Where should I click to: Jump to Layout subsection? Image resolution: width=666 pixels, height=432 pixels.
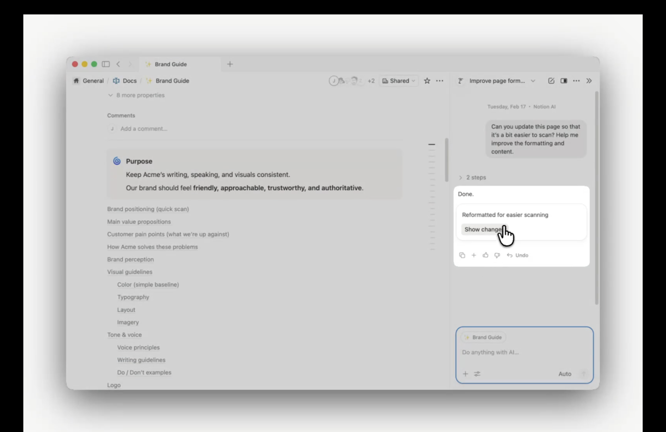127,310
